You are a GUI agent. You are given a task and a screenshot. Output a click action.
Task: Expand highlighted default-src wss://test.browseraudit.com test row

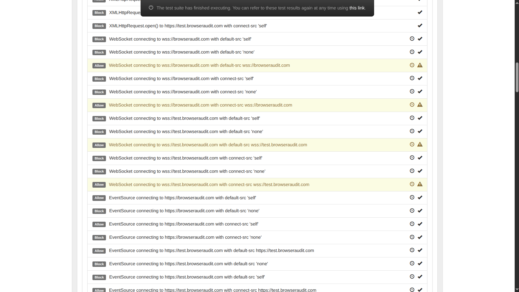[208, 145]
